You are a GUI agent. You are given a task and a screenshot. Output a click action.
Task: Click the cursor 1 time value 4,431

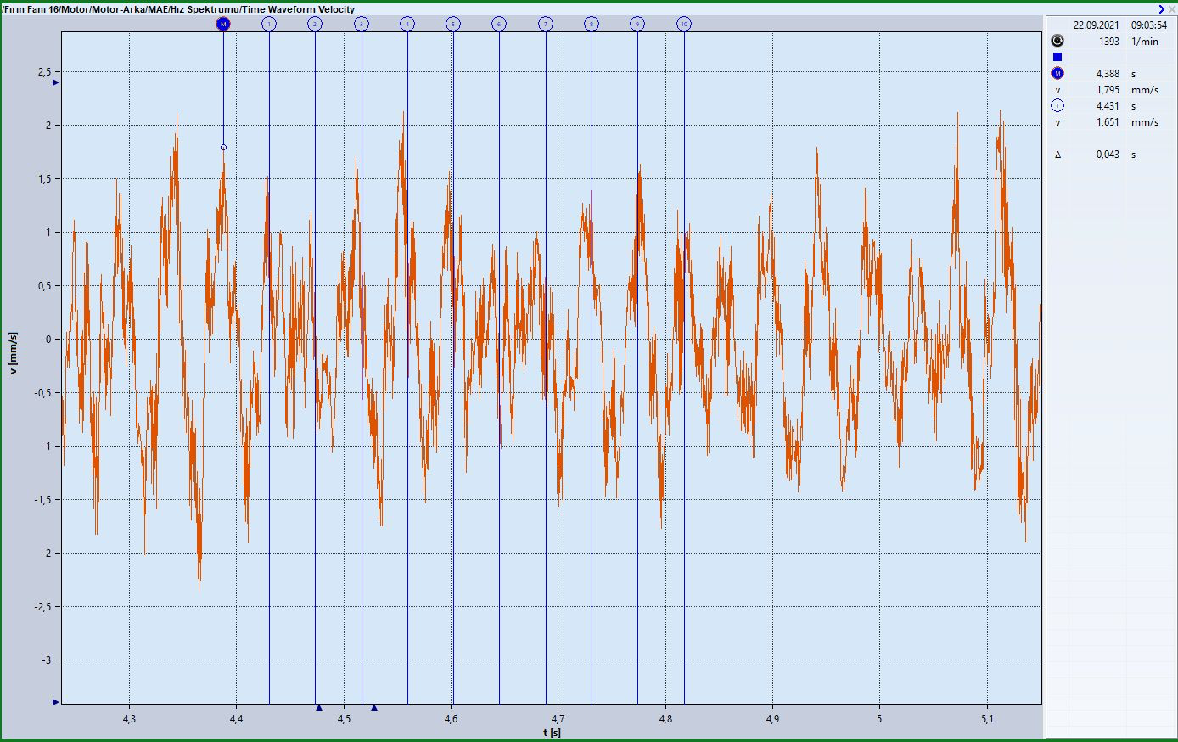click(1108, 106)
